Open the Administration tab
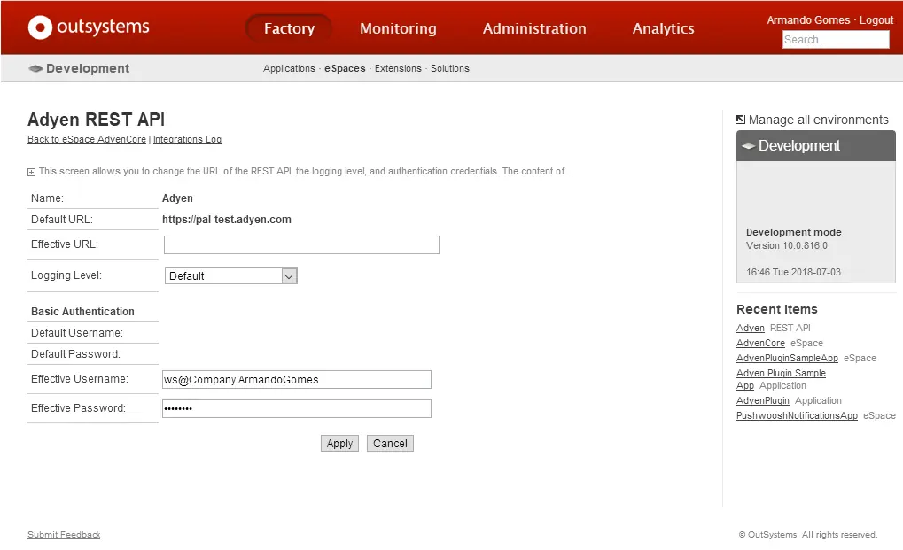The height and width of the screenshot is (550, 903). coord(534,28)
